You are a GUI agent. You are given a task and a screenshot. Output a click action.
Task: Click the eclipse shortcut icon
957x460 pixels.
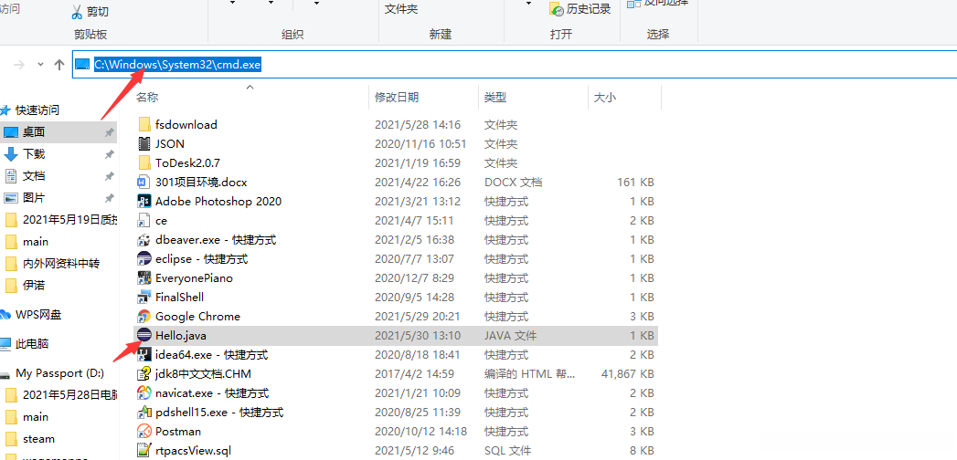144,259
